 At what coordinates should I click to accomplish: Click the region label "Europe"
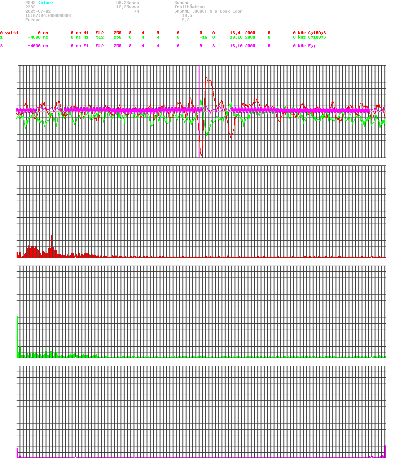pos(33,20)
